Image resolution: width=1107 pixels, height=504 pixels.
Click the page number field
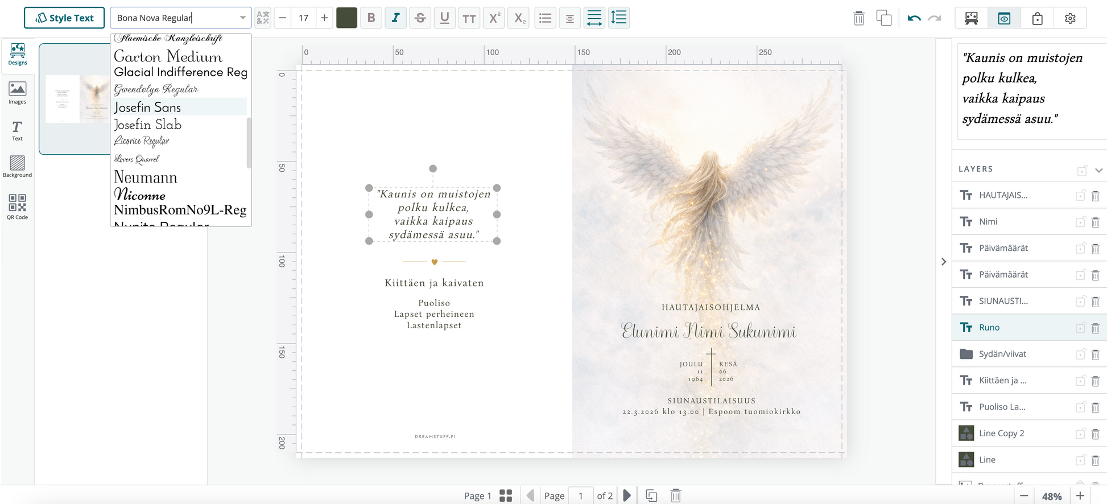click(x=581, y=495)
